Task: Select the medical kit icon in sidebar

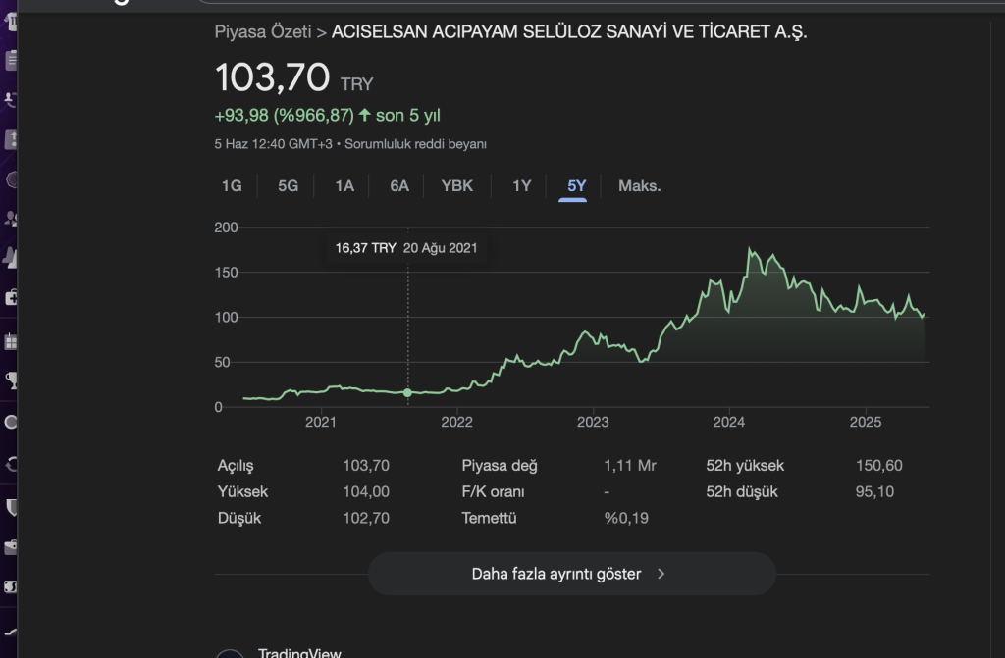Action: (11, 297)
